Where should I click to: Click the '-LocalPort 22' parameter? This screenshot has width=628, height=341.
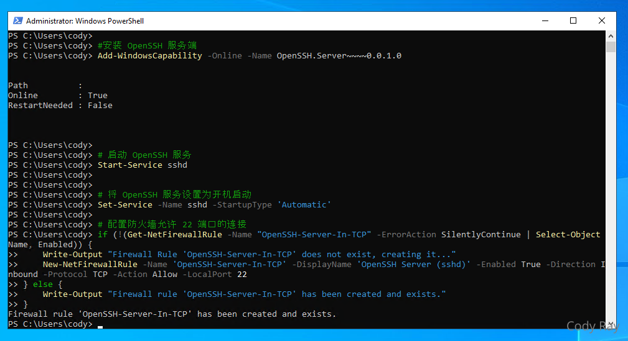215,275
